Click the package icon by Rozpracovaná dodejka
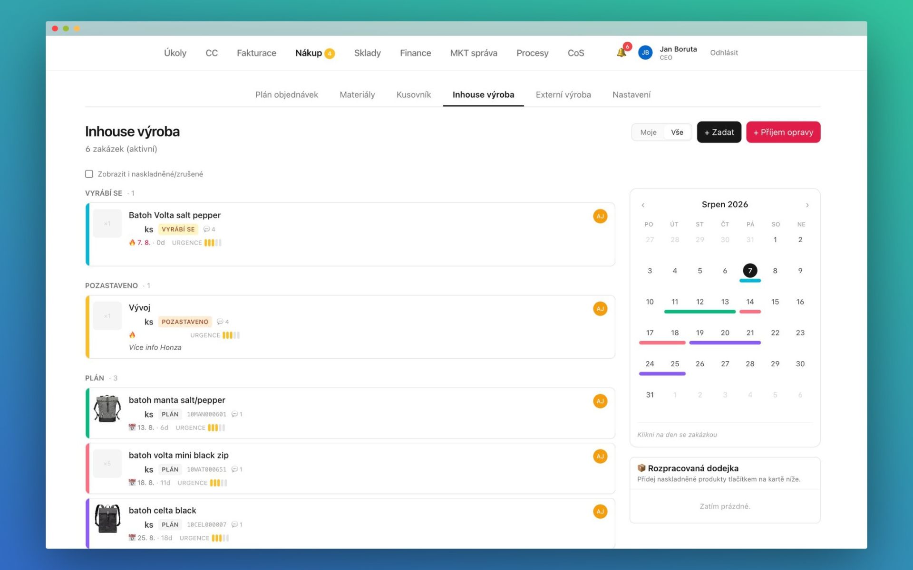This screenshot has height=570, width=913. click(641, 468)
